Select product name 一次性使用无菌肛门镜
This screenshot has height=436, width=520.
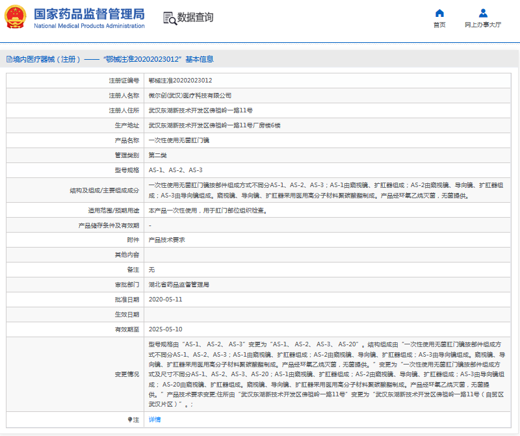pyautogui.click(x=179, y=140)
